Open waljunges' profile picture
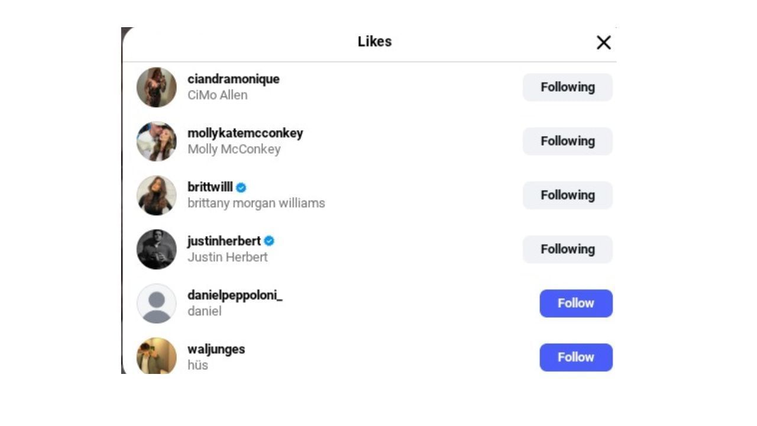Image resolution: width=757 pixels, height=426 pixels. point(157,356)
